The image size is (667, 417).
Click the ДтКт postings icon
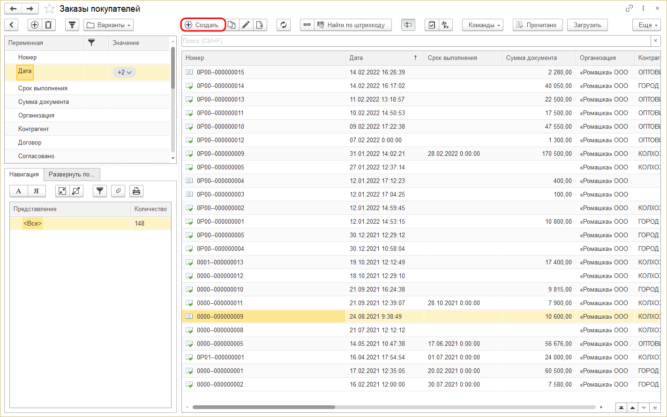[445, 25]
